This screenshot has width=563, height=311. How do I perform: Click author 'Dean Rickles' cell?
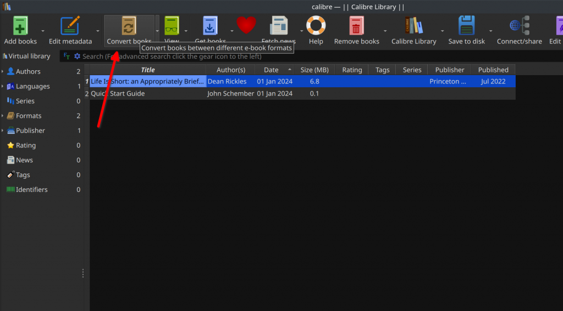point(230,81)
